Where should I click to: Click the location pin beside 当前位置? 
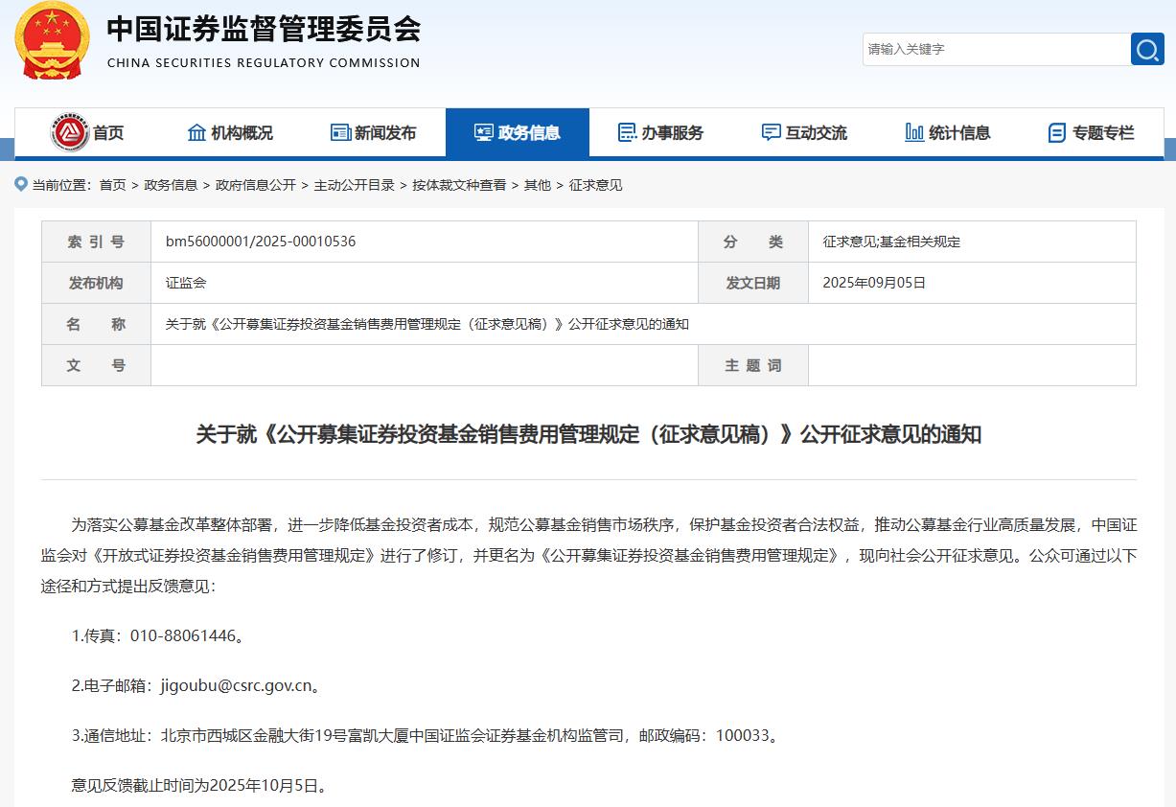pyautogui.click(x=19, y=184)
